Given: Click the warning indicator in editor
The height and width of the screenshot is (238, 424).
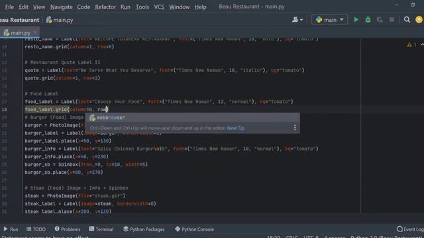Looking at the screenshot, I should 411,45.
